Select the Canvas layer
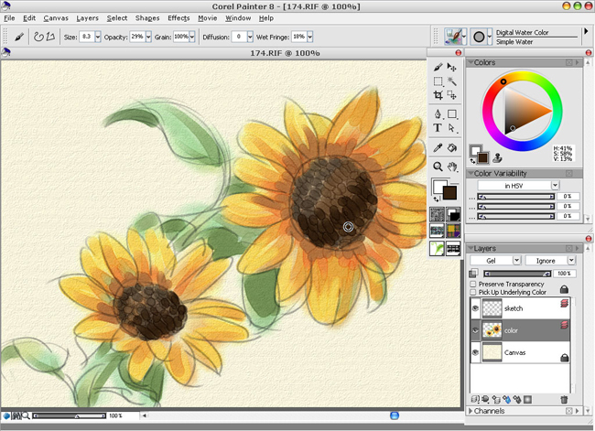The width and height of the screenshot is (595, 431). coord(514,352)
